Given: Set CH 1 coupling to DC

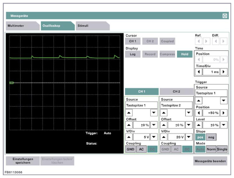Looking at the screenshot, I should [152, 149].
